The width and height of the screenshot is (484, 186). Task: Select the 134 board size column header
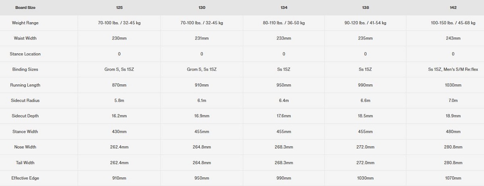click(x=284, y=8)
